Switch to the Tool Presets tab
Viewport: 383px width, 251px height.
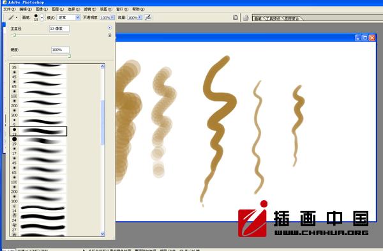pyautogui.click(x=273, y=19)
